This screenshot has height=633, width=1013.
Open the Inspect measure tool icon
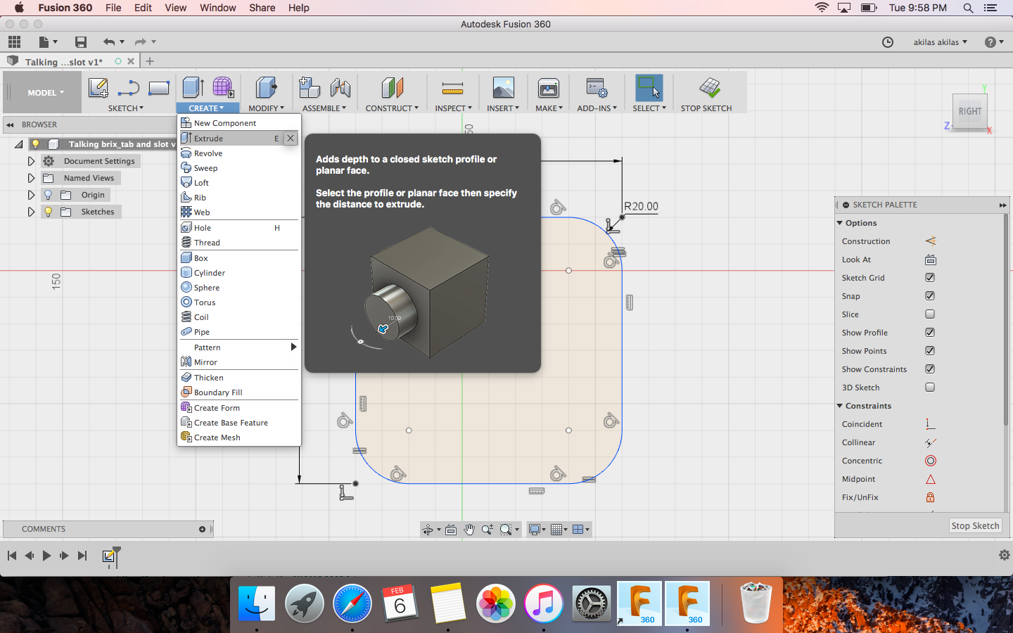tap(452, 89)
